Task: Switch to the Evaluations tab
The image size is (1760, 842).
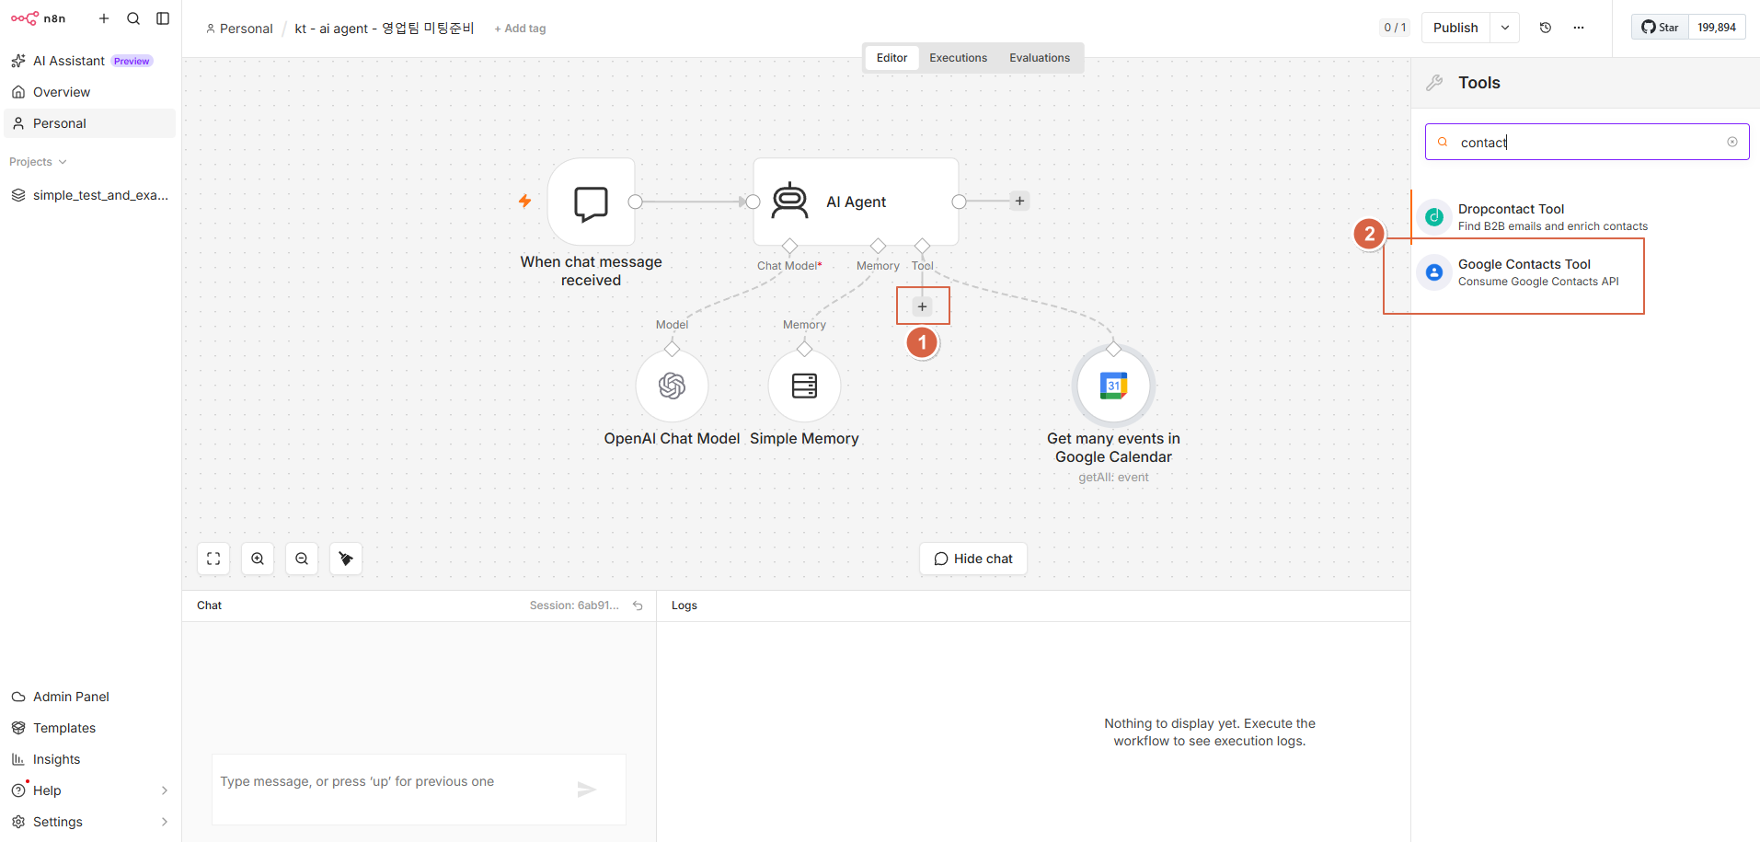Action: [x=1040, y=58]
